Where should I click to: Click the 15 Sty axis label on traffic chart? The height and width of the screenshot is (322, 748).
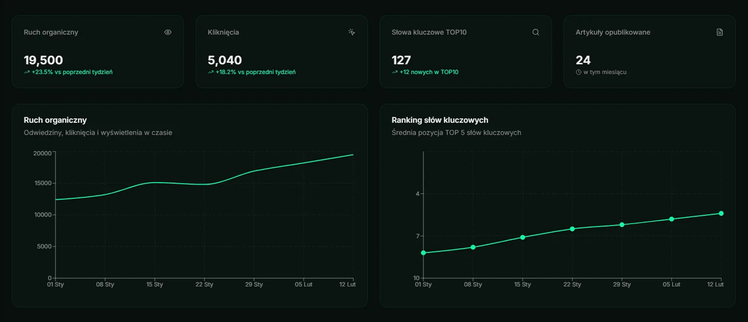click(154, 284)
